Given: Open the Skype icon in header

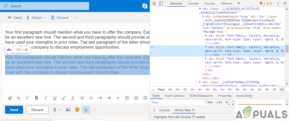Looking at the screenshot, I should point(145,6).
